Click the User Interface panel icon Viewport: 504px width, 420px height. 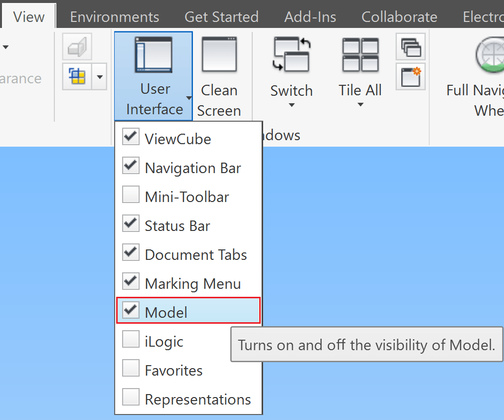point(154,54)
